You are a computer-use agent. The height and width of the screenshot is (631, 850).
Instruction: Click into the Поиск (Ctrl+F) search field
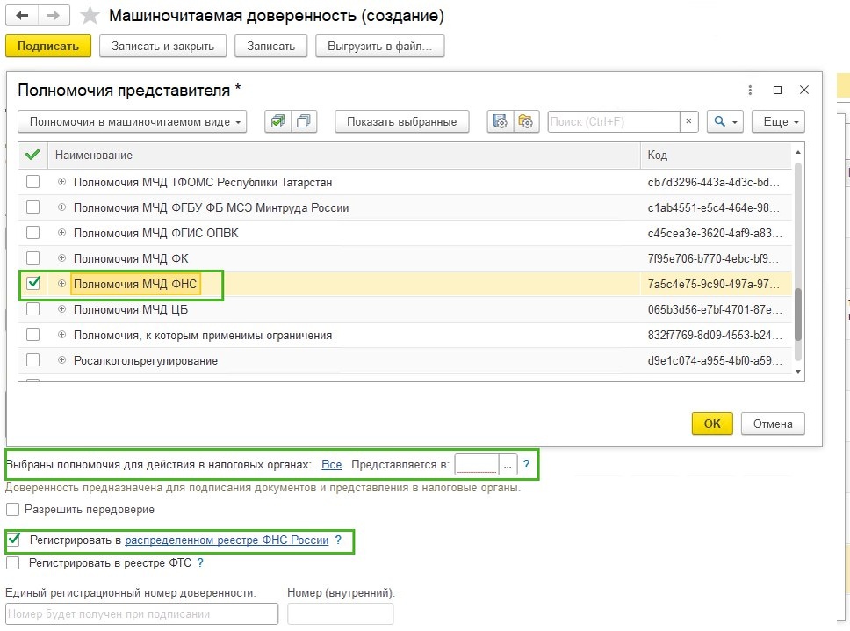(x=614, y=121)
